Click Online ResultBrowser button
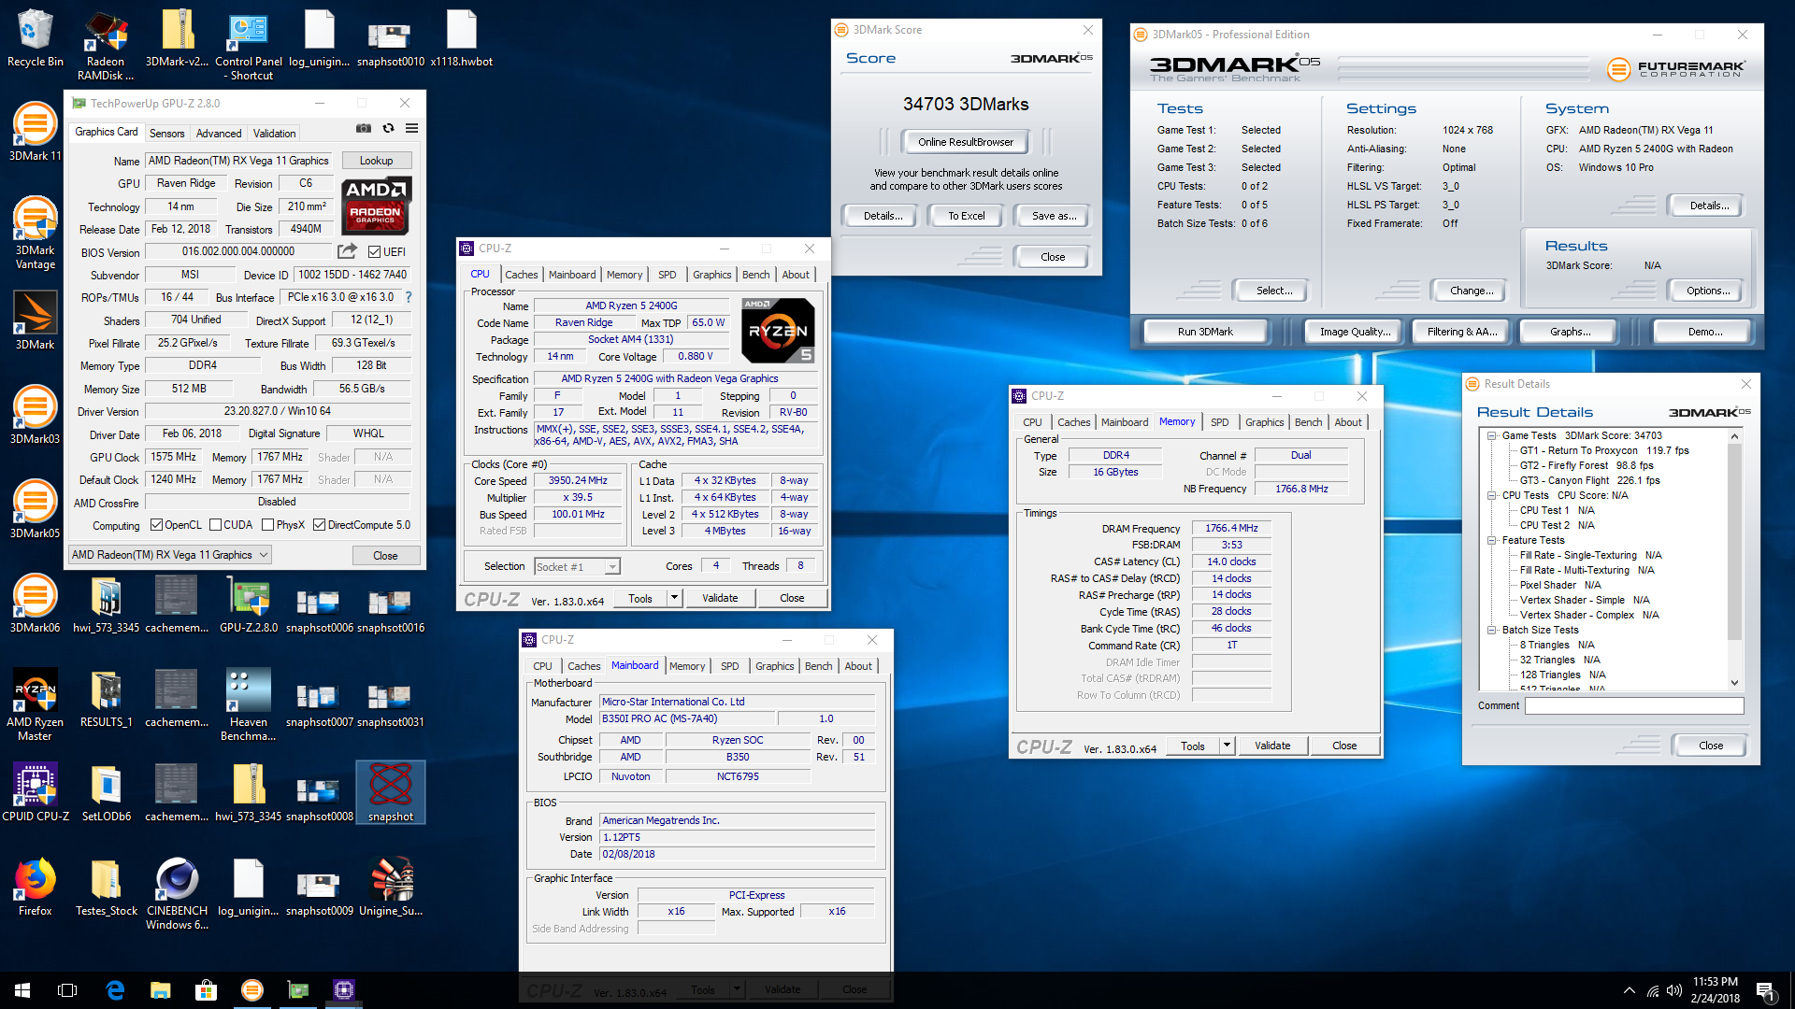Viewport: 1795px width, 1009px height. (965, 142)
